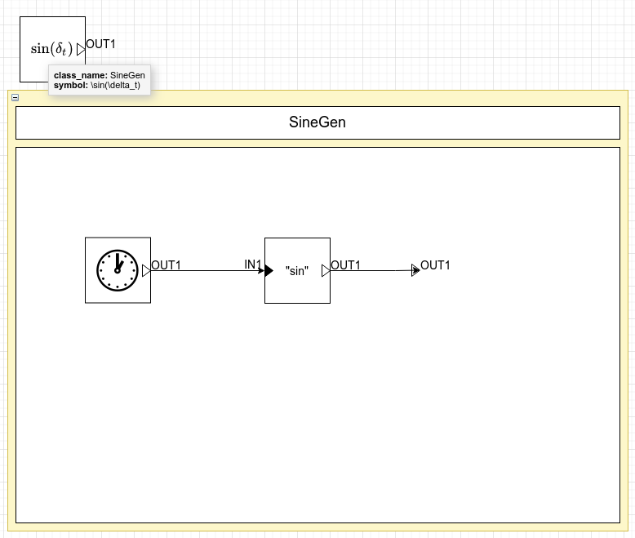
Task: Click the OUT1 label beside the sin(δt) block
Action: coord(100,44)
